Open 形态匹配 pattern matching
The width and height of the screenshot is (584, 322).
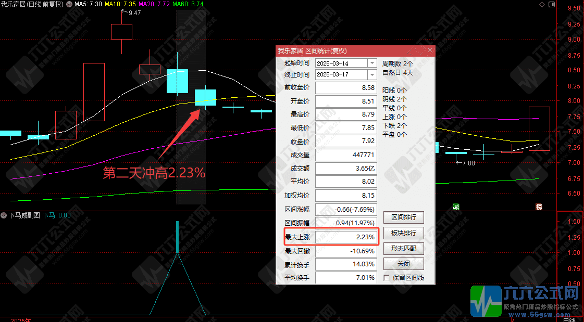(x=403, y=249)
